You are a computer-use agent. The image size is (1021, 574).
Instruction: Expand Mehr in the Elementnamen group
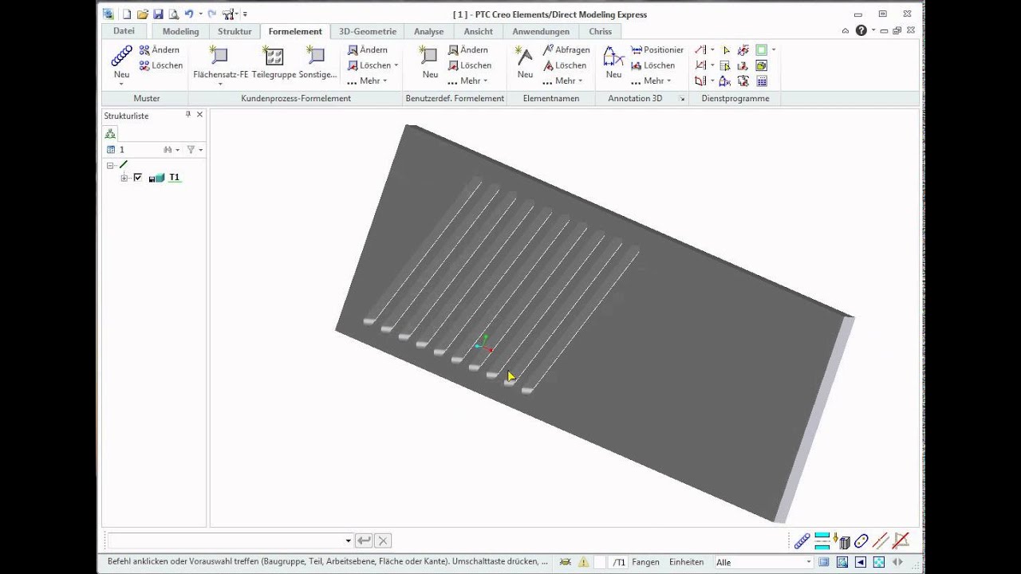click(x=562, y=81)
